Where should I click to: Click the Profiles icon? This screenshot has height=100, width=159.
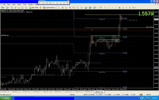point(7,8)
